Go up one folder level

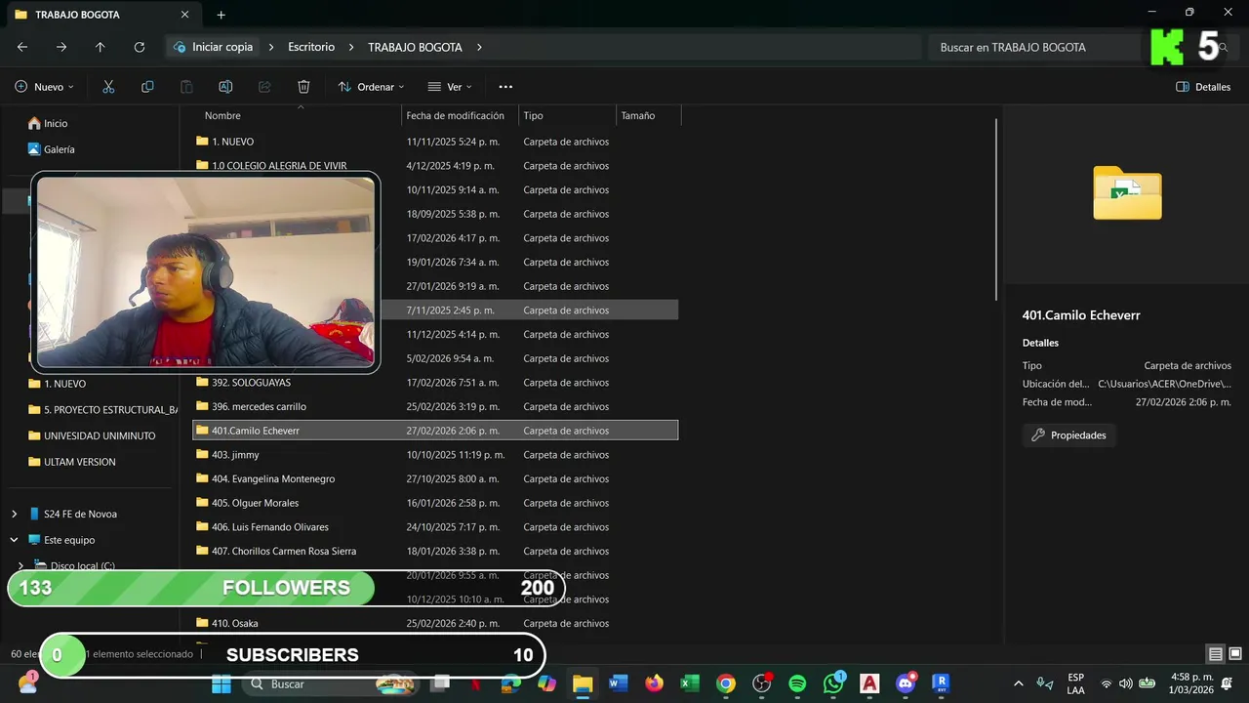tap(101, 47)
